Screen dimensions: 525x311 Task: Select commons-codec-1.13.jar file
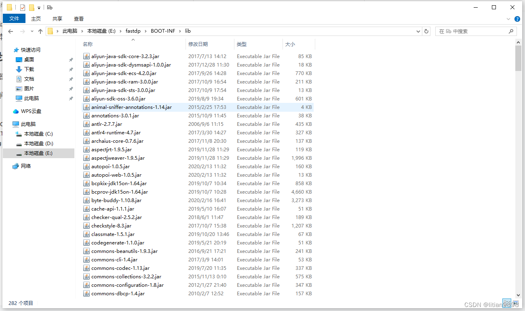pos(197,268)
